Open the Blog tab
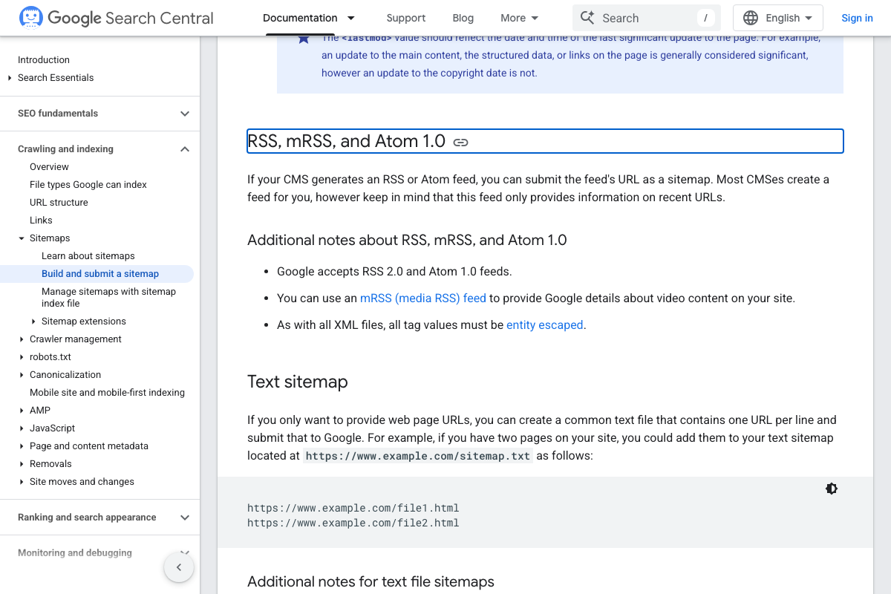Viewport: 891px width, 594px height. tap(463, 18)
